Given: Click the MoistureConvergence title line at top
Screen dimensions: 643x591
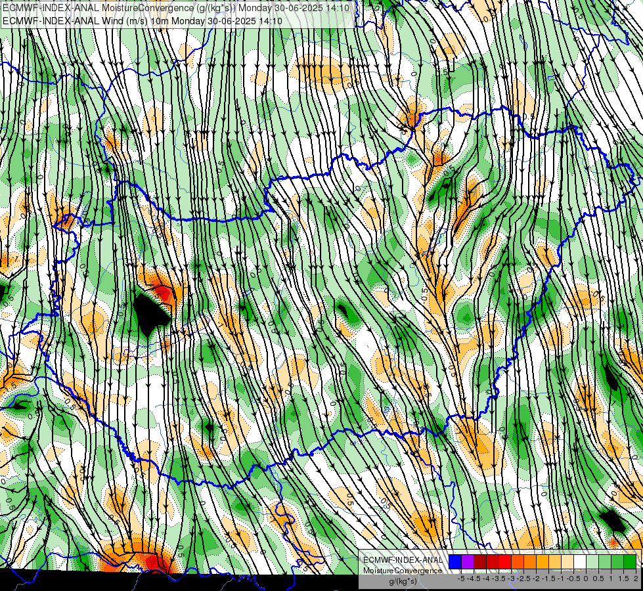Looking at the screenshot, I should point(176,8).
